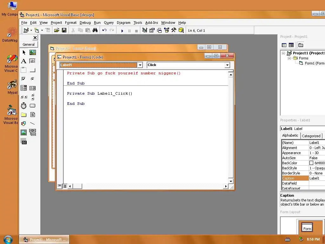Toggle Full Module View in the code window
Image resolution: width=325 pixels, height=244 pixels.
pos(65,186)
